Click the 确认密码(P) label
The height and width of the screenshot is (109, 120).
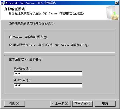coord(22,80)
